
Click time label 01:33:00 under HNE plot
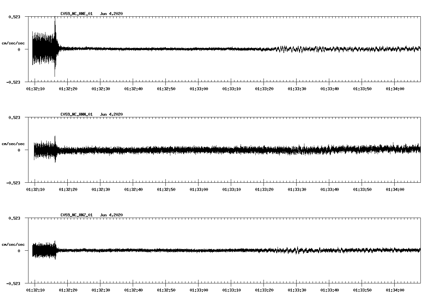click(199, 89)
